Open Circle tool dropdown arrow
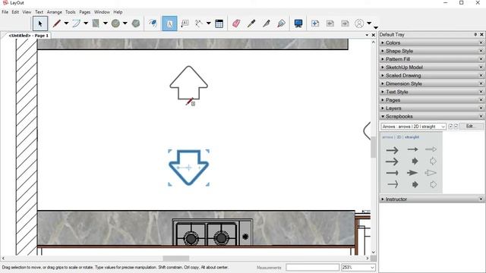Screen dimensions: 486x273 click(125, 24)
